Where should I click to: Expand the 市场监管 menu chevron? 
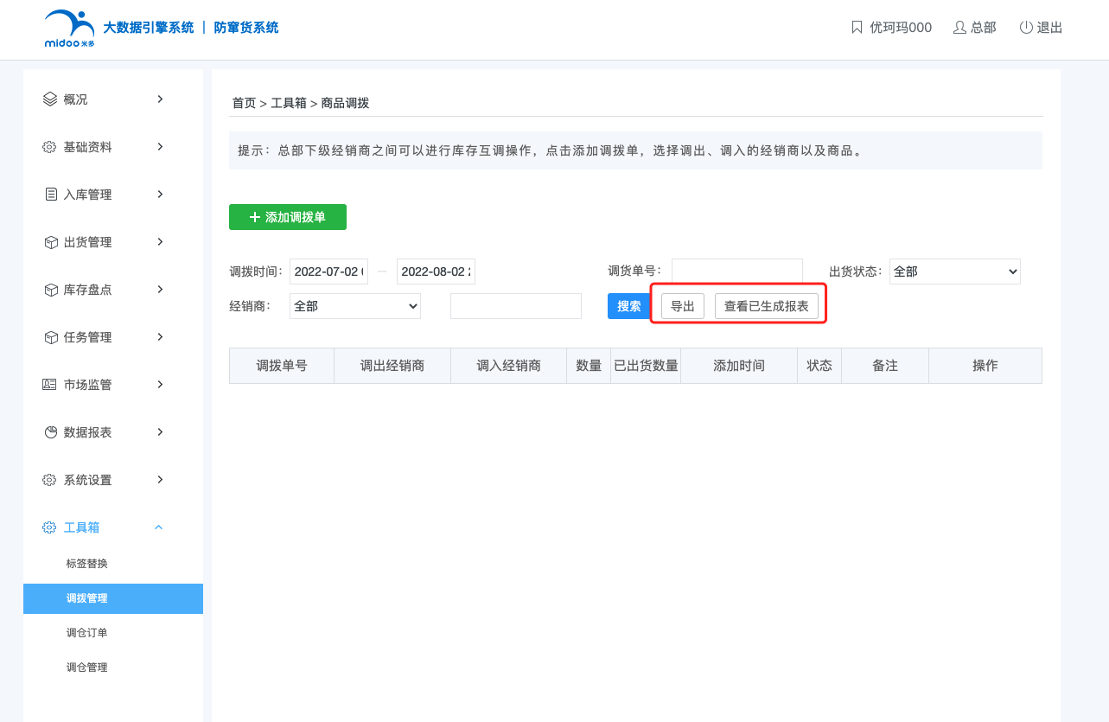click(x=160, y=385)
